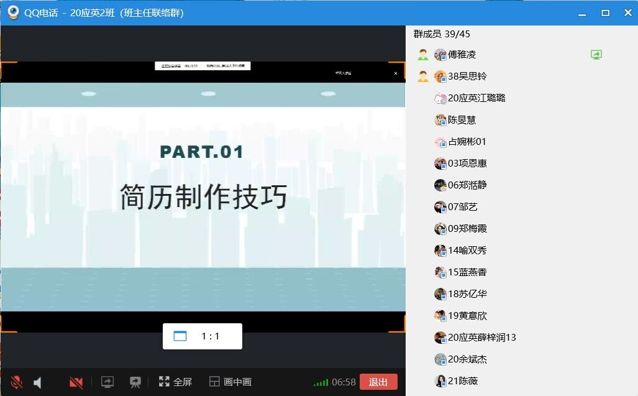This screenshot has width=638, height=396.
Task: Close the shared slide overlay with X
Action: (x=396, y=73)
